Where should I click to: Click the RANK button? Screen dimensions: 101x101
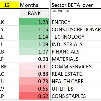(x=34, y=13)
